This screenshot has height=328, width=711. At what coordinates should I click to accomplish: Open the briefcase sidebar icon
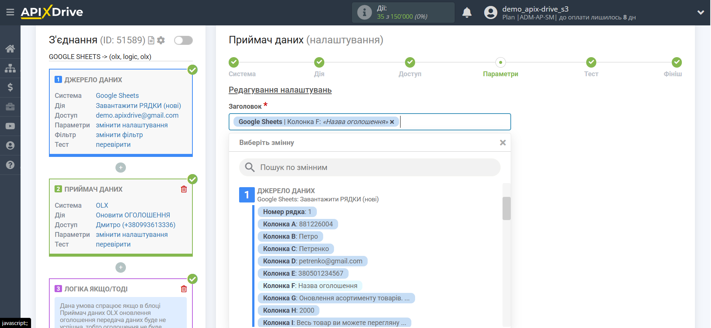10,107
